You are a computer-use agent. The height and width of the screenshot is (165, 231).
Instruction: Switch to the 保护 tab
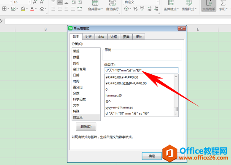[139, 37]
